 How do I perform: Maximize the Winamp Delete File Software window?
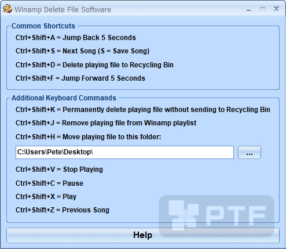(x=262, y=9)
